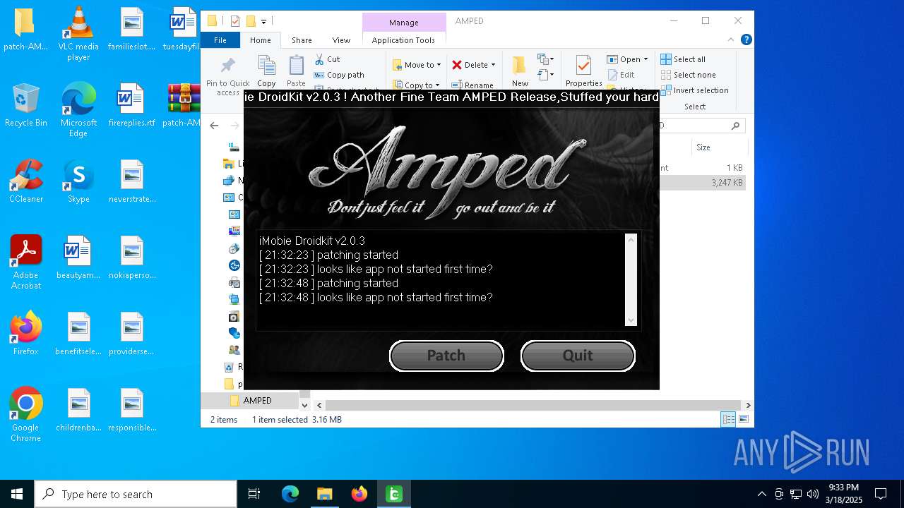This screenshot has width=904, height=508.
Task: Open File Explorer from the taskbar
Action: (x=324, y=494)
